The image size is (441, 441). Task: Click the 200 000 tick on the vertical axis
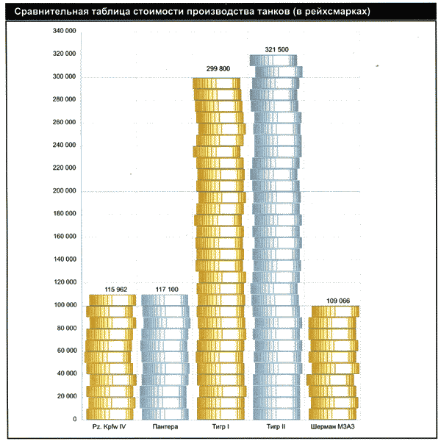65,191
